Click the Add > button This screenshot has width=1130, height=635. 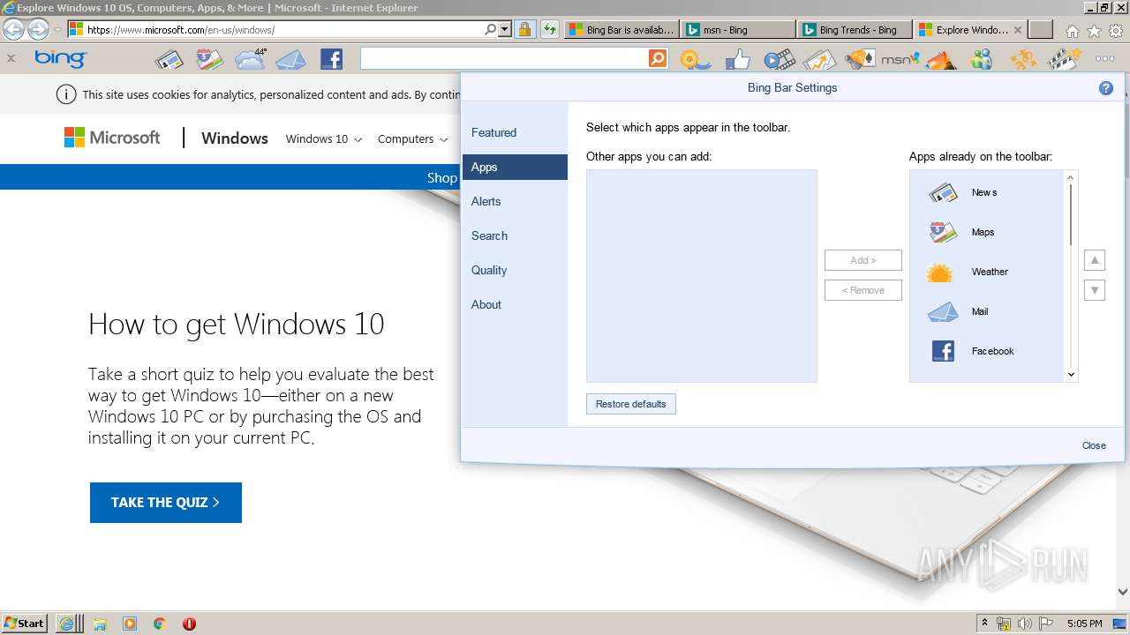pyautogui.click(x=863, y=260)
